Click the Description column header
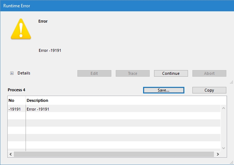 point(37,100)
